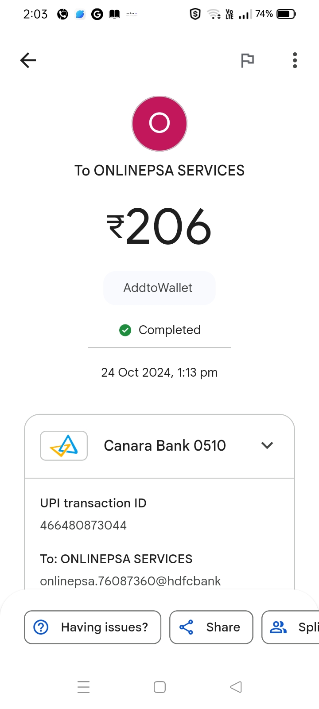
Task: Tap the AddtoWallet note chip
Action: (159, 288)
